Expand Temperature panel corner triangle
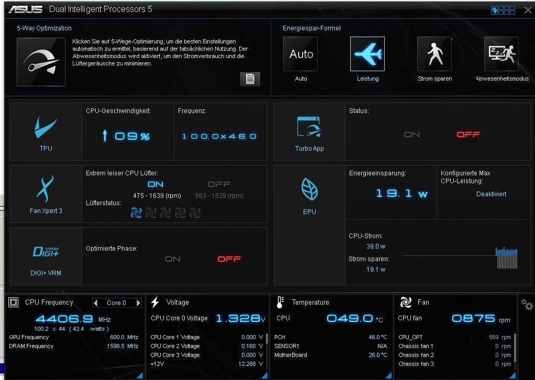The height and width of the screenshot is (380, 535). (x=388, y=375)
